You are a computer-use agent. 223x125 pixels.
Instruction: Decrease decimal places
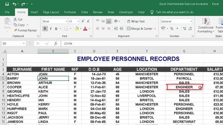[190, 28]
